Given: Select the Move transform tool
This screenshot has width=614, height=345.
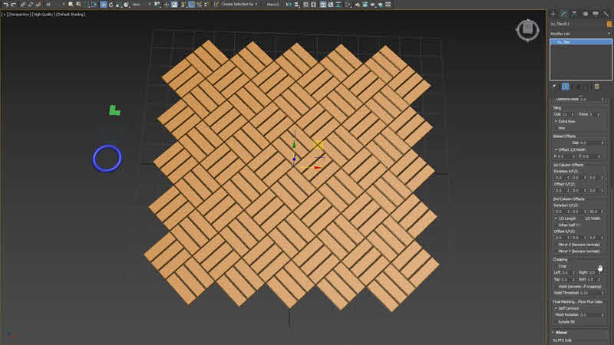Looking at the screenshot, I should (x=104, y=5).
